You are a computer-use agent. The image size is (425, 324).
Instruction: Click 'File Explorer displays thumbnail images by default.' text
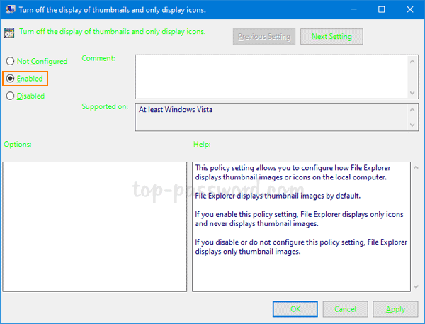(278, 196)
